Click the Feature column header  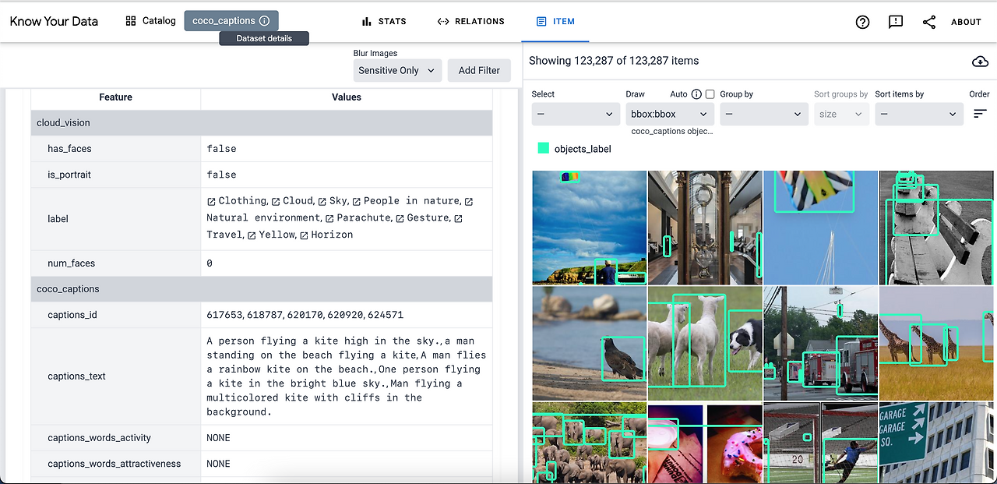tap(115, 97)
